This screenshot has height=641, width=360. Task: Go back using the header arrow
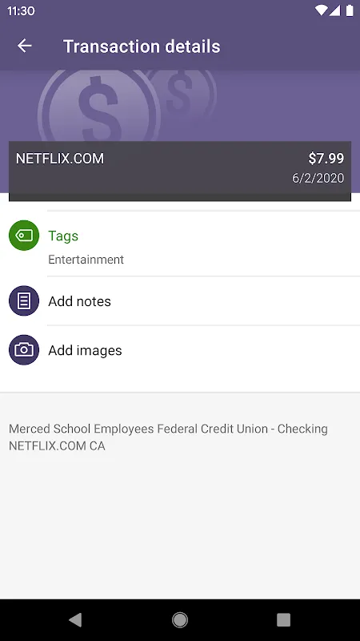(25, 46)
